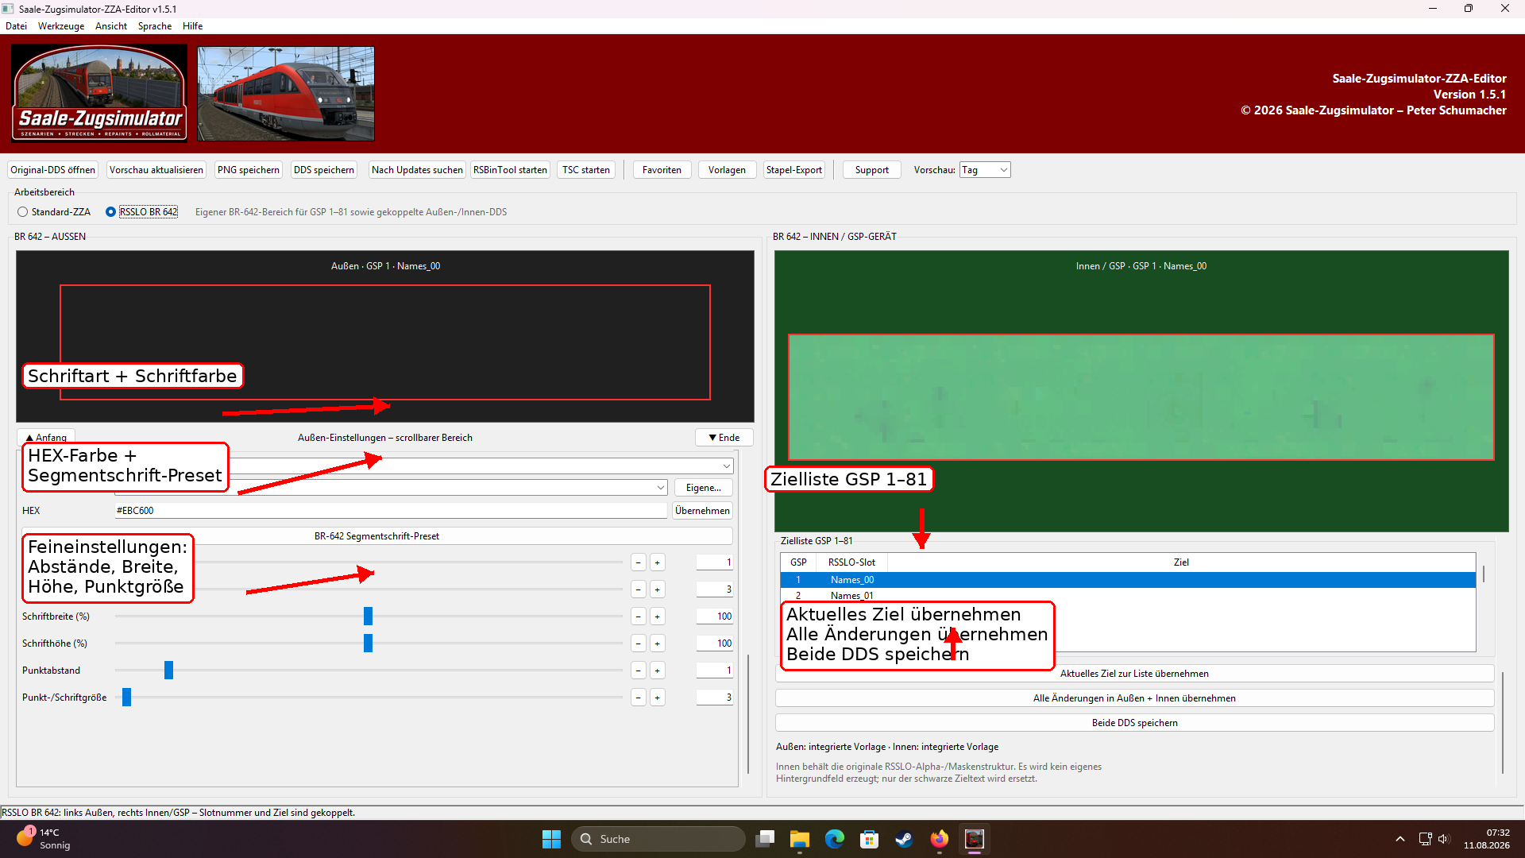Open Task View from the taskbar

point(765,839)
